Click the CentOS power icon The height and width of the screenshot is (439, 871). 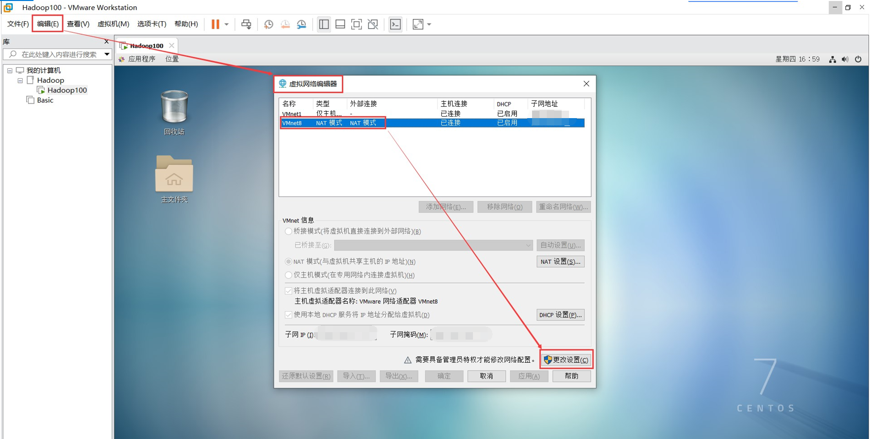[858, 59]
